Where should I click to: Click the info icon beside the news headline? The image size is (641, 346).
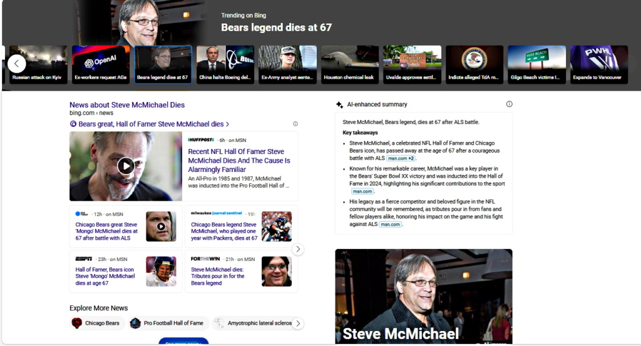[x=295, y=124]
